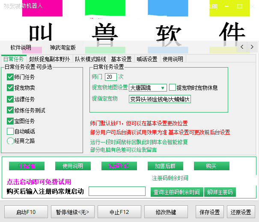Click the 修改热键 button
This screenshot has width=259, height=222.
[166, 212]
